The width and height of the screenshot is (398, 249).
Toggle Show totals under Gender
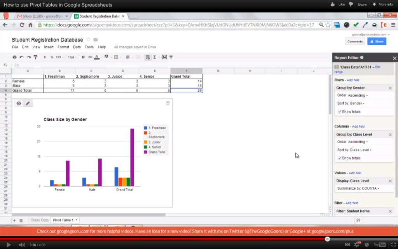pyautogui.click(x=339, y=112)
